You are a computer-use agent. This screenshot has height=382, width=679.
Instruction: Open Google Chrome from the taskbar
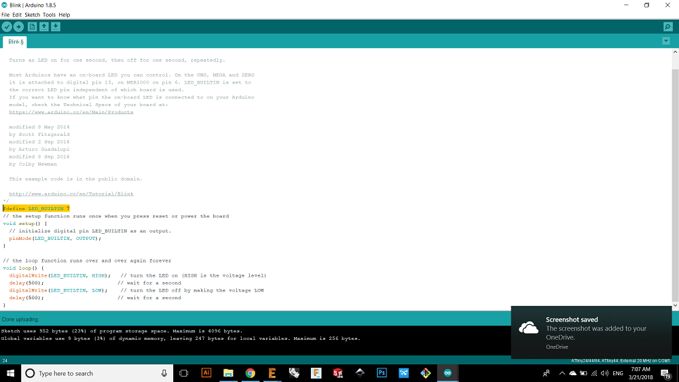pyautogui.click(x=251, y=373)
